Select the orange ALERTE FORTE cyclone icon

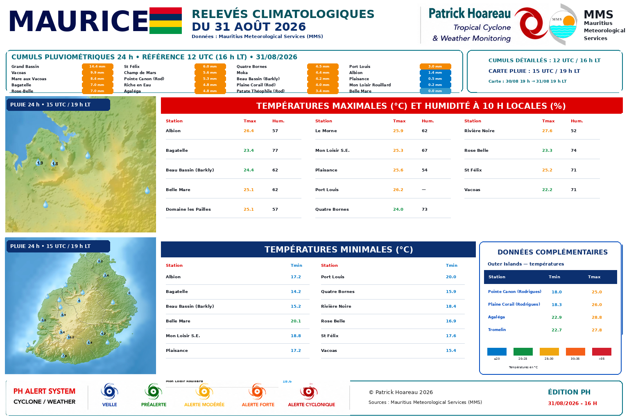(258, 392)
